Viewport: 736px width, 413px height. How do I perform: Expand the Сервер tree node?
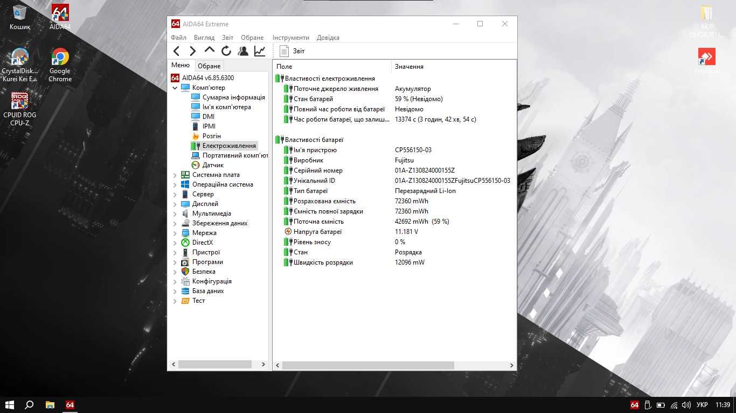pyautogui.click(x=175, y=194)
